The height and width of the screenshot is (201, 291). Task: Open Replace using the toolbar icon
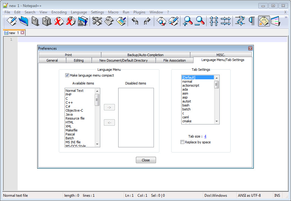pos(173,21)
